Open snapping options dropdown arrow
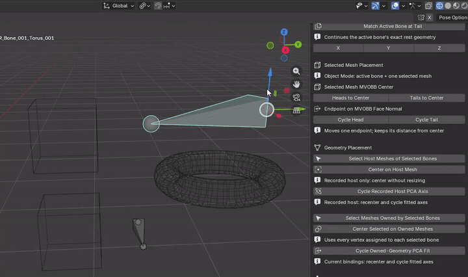Viewport: 468px width, 277px height. [x=174, y=6]
